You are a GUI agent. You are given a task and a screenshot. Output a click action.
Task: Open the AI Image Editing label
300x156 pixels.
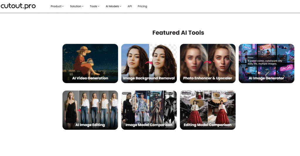click(x=90, y=125)
